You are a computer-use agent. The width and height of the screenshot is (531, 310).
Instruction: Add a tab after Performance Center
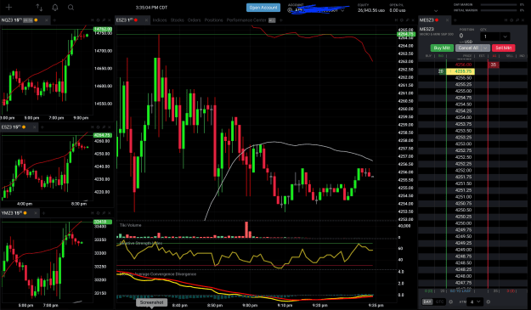coord(280,20)
